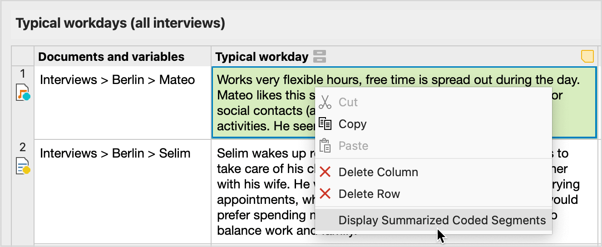Click the Typical workday column header
The height and width of the screenshot is (247, 602).
(404, 57)
